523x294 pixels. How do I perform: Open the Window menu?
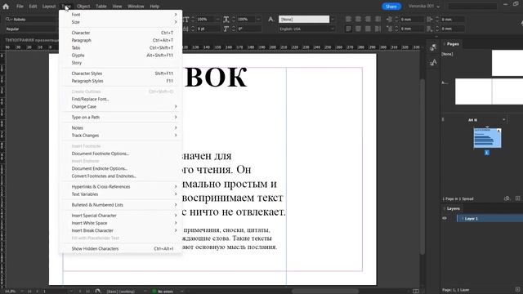[x=136, y=7]
